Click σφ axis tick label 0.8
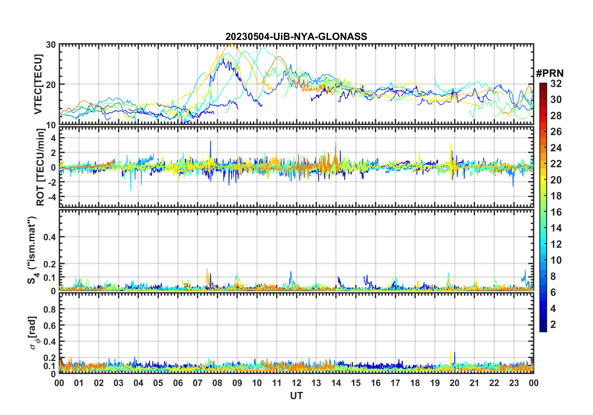This screenshot has width=593, height=415. [50, 310]
